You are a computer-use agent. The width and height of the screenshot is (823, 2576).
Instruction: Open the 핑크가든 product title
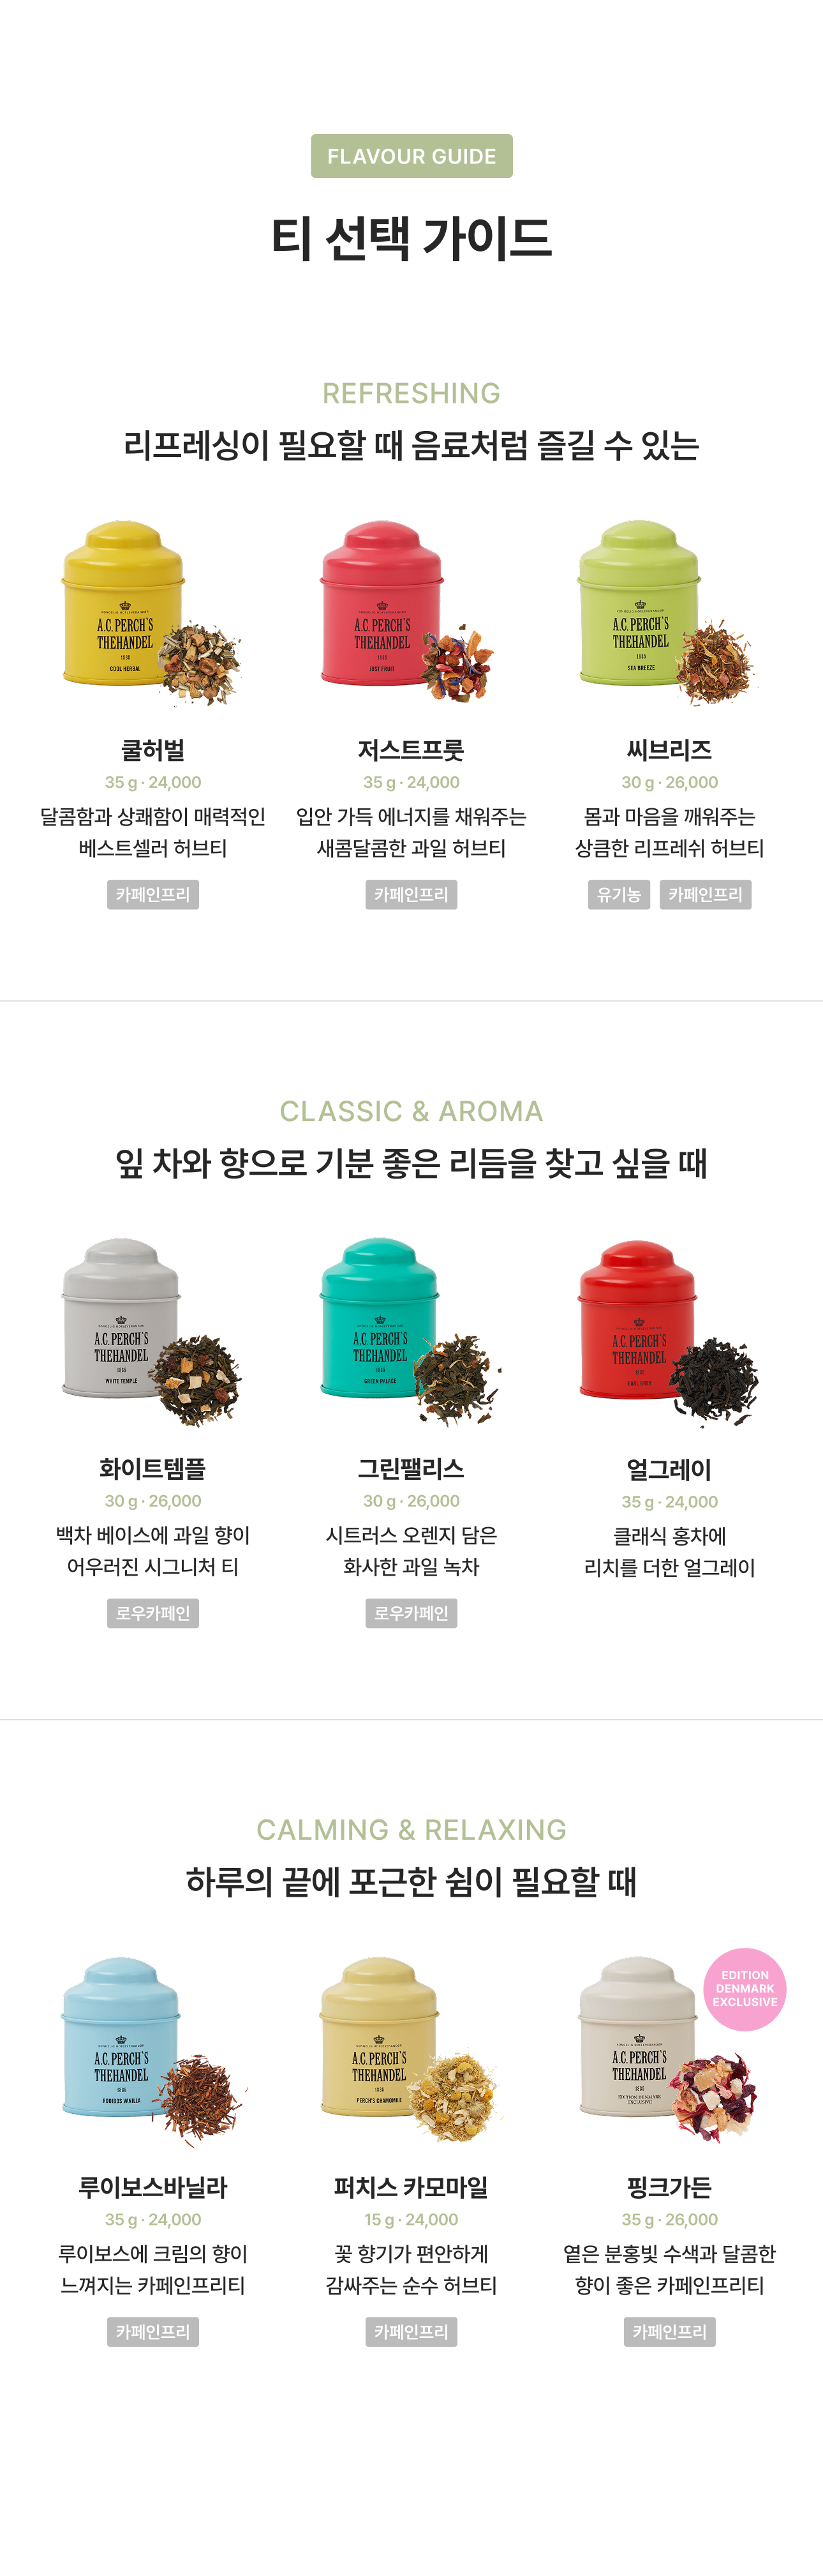coord(669,2188)
